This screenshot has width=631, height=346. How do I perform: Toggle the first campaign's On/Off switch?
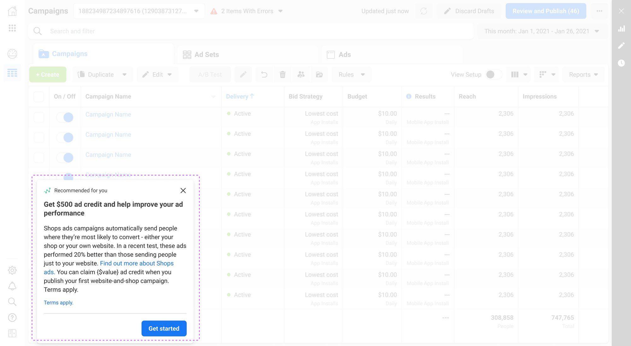pos(65,117)
